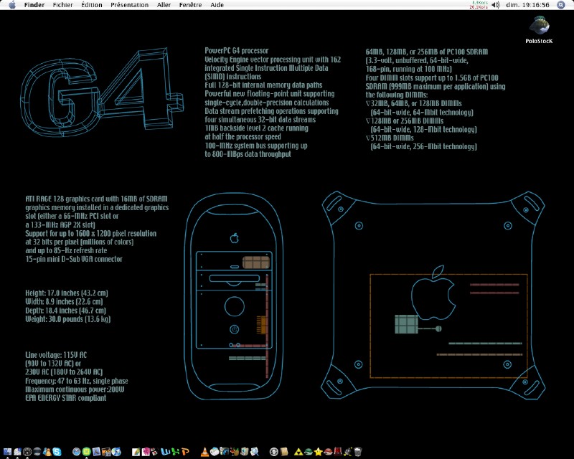Image resolution: width=574 pixels, height=459 pixels.
Task: Open the pink flower icon in the dock
Action: (146, 452)
